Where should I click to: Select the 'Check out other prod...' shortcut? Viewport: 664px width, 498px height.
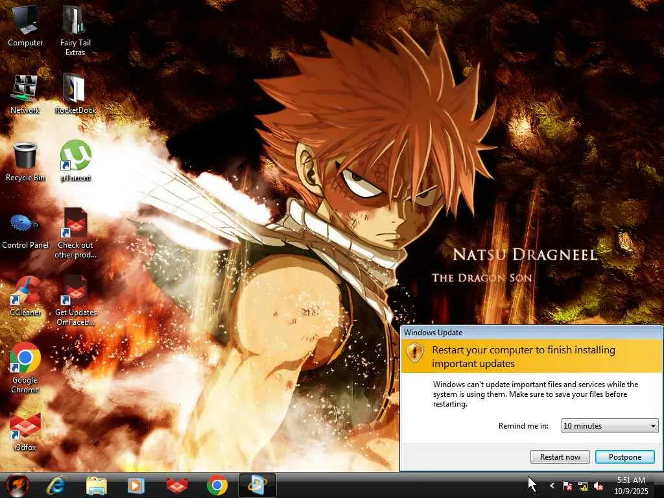(x=75, y=233)
